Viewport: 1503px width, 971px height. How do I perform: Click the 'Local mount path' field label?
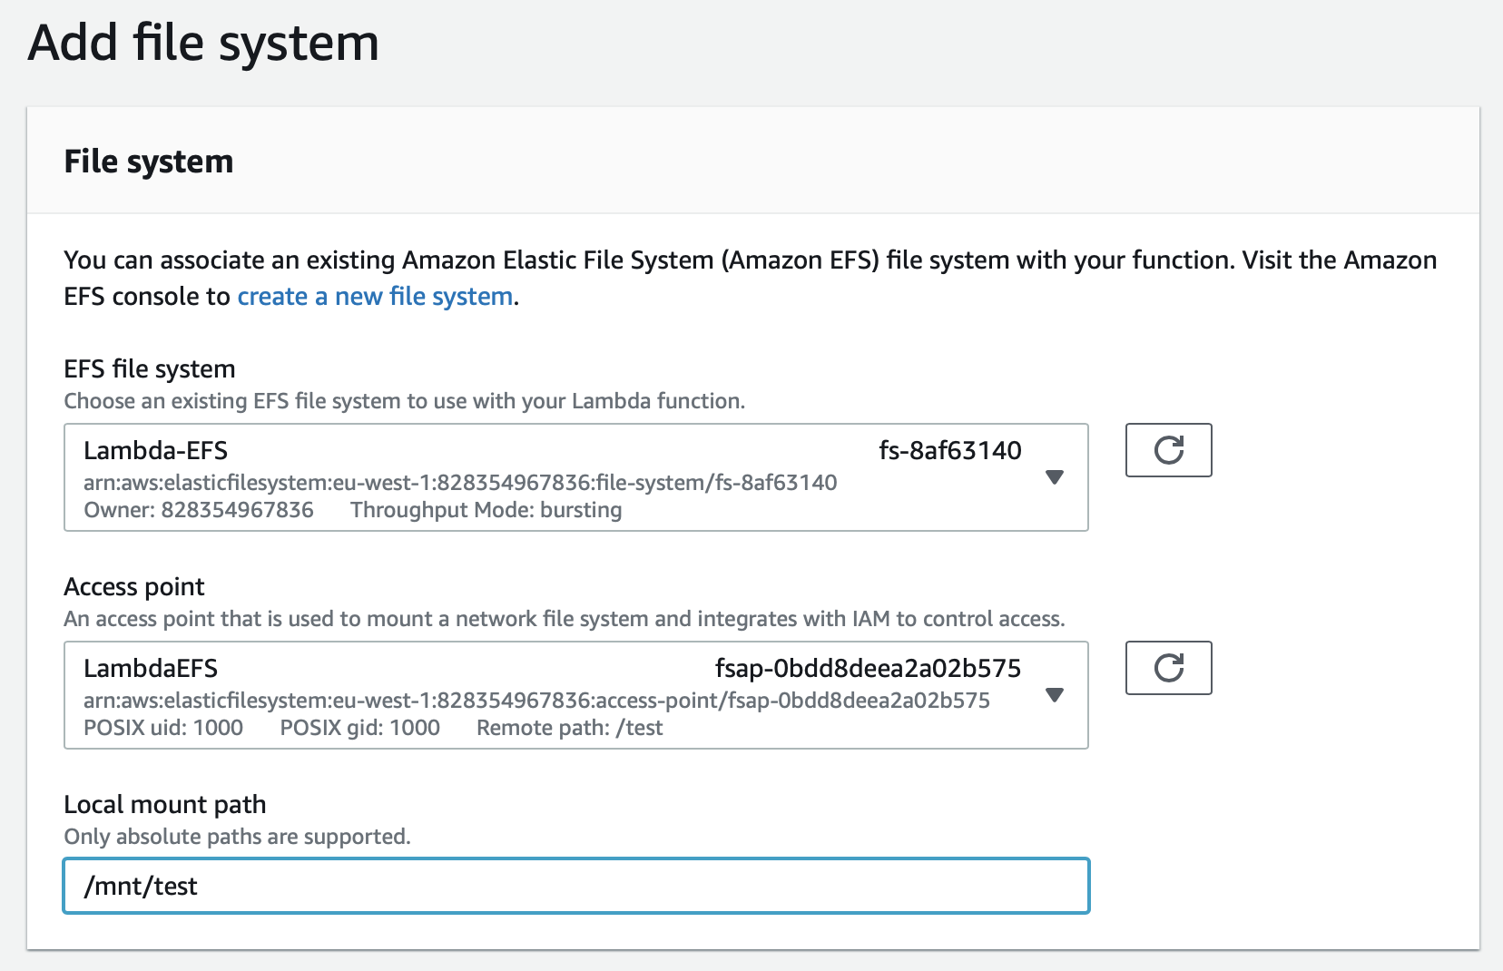(x=165, y=805)
